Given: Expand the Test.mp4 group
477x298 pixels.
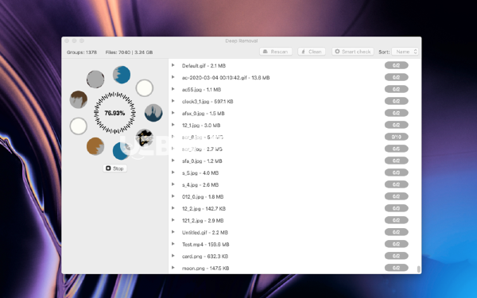Looking at the screenshot, I should pyautogui.click(x=173, y=244).
